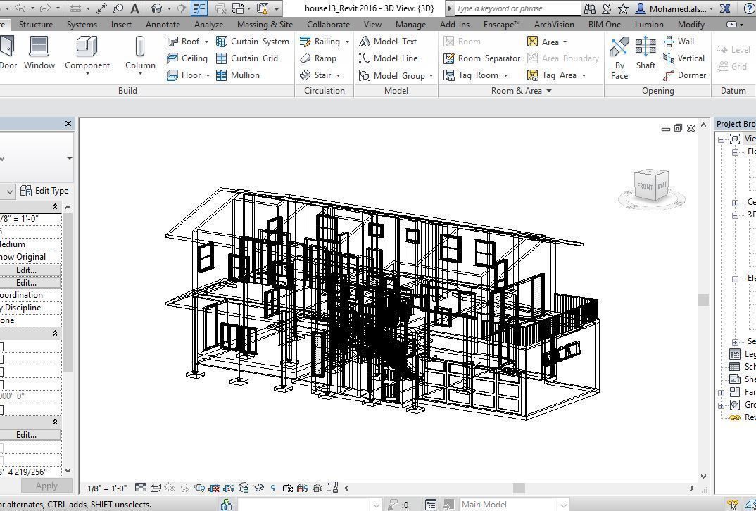Open the Roof dropdown arrow
The image size is (756, 511).
coord(206,42)
